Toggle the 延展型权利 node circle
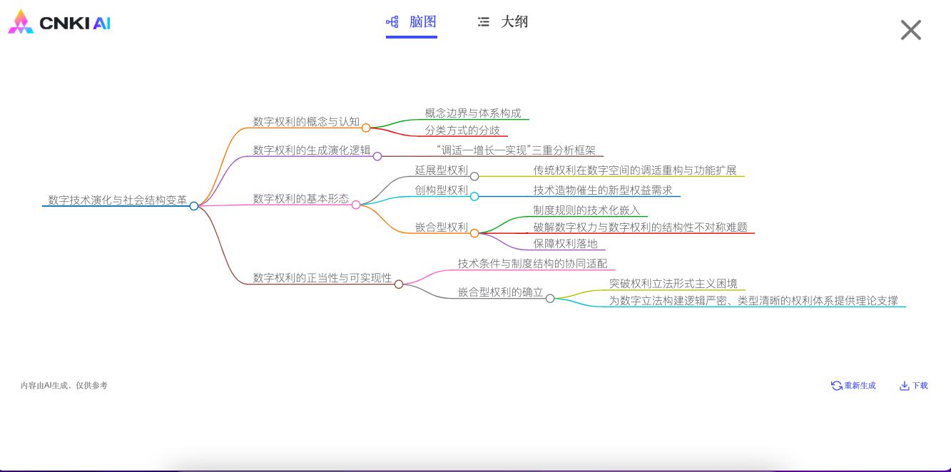The height and width of the screenshot is (472, 951). tap(474, 176)
